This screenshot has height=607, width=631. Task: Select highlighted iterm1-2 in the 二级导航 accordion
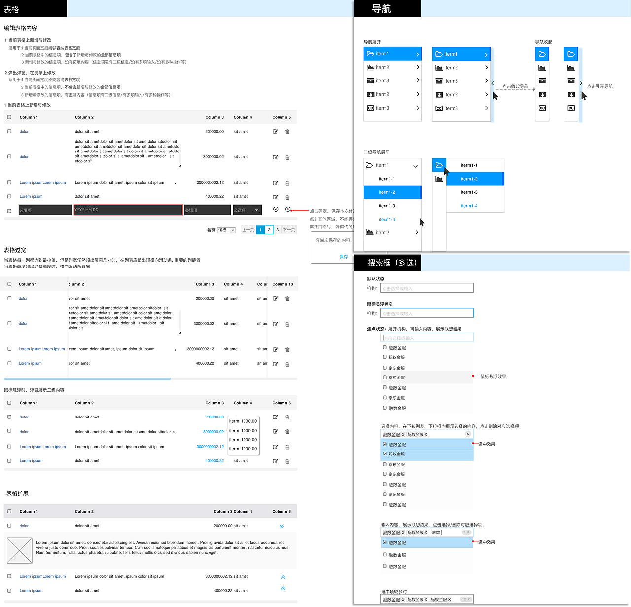point(393,192)
